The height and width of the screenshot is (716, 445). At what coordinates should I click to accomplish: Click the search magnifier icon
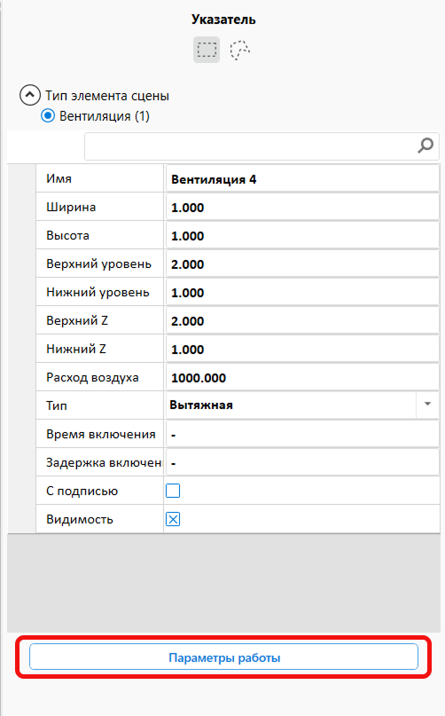click(x=425, y=146)
